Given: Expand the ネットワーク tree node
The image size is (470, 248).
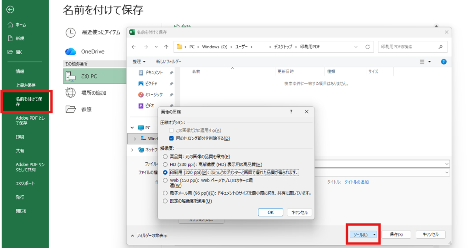Looking at the screenshot, I should [132, 150].
